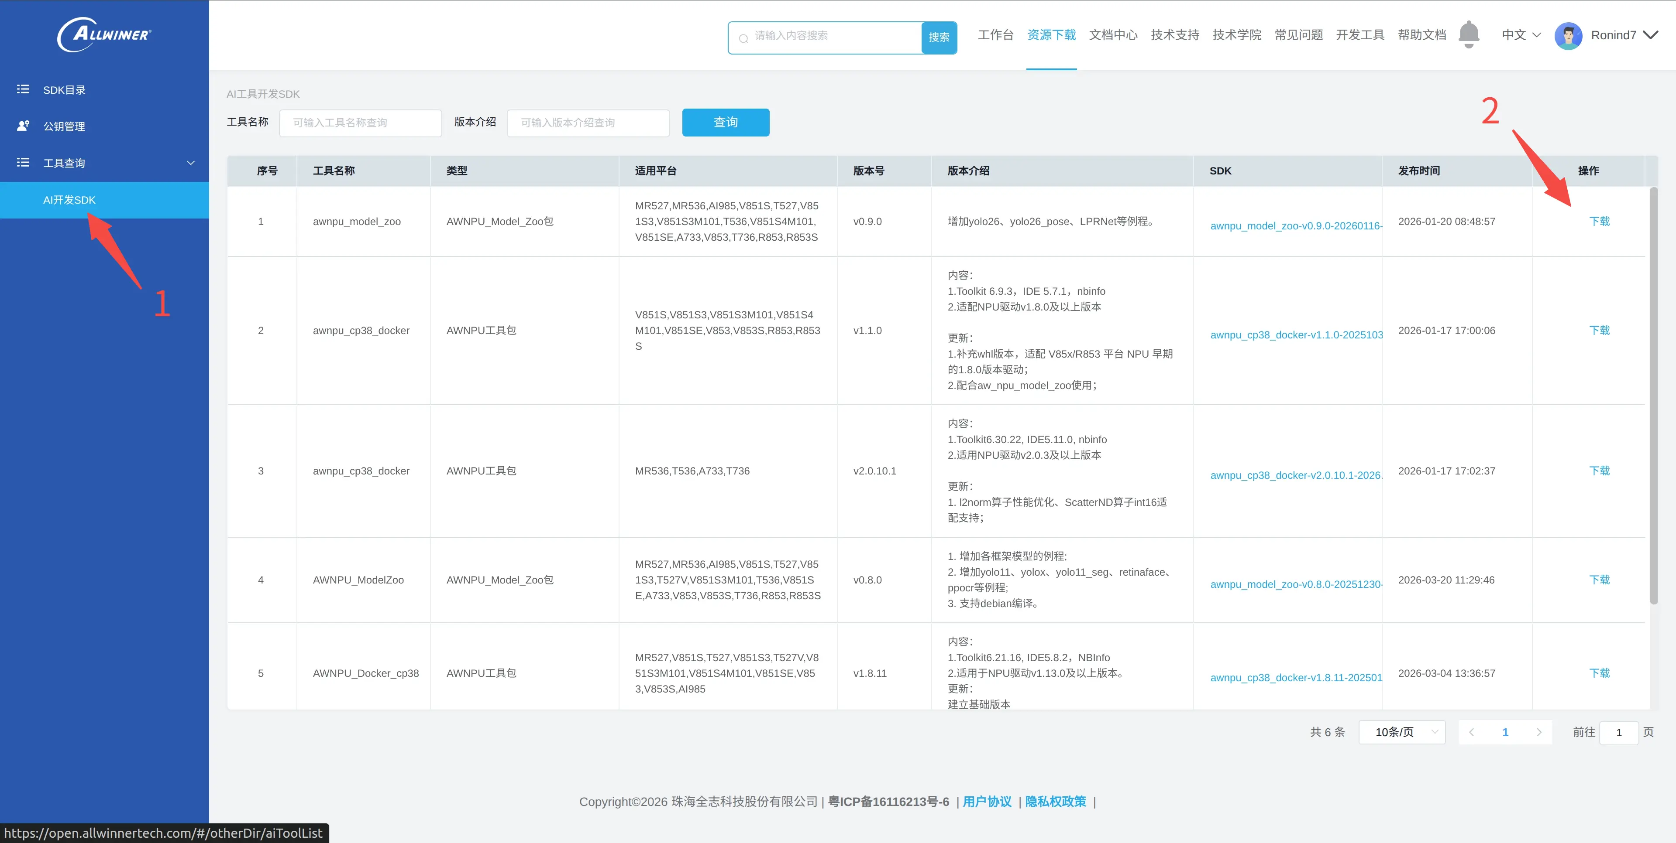
Task: Open the 10条/页 page size dropdown
Action: (1402, 732)
